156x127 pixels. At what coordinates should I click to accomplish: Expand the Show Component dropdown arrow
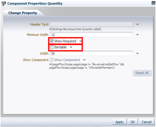point(84,60)
